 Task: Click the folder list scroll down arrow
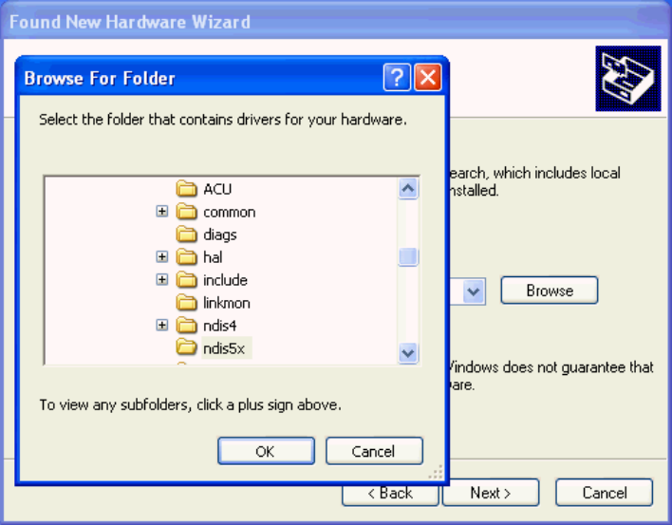[408, 353]
